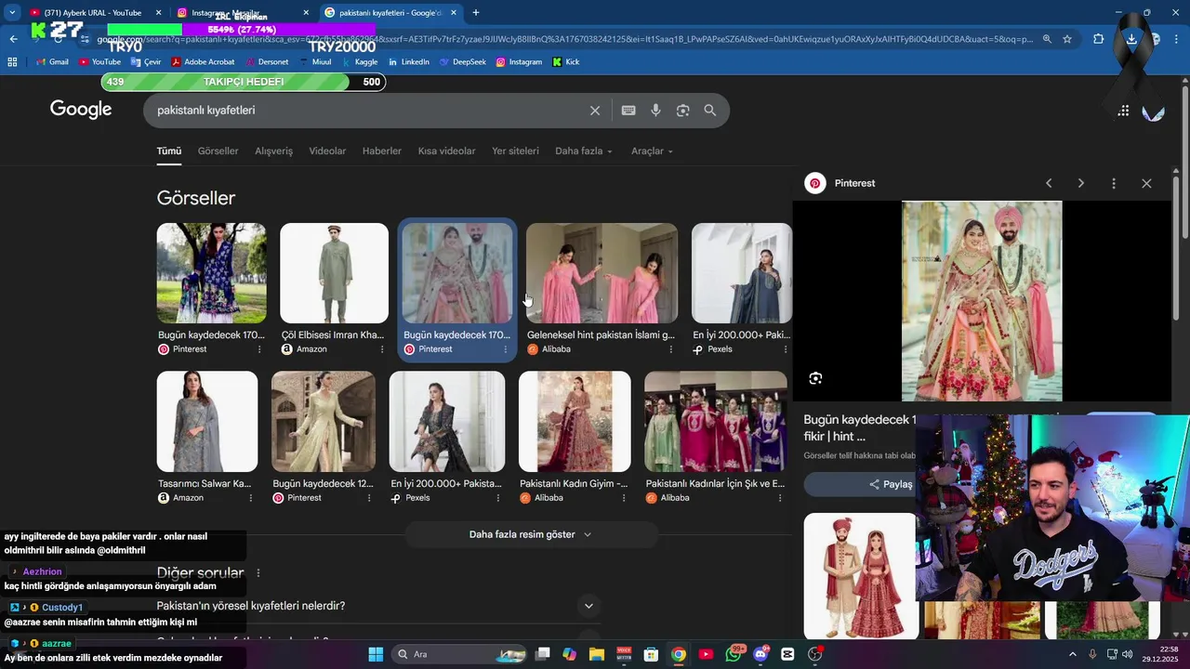Switch to Görseller tab
Image resolution: width=1190 pixels, height=669 pixels.
(x=218, y=151)
